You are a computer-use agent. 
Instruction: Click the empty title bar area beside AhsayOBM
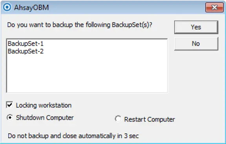[127, 7]
